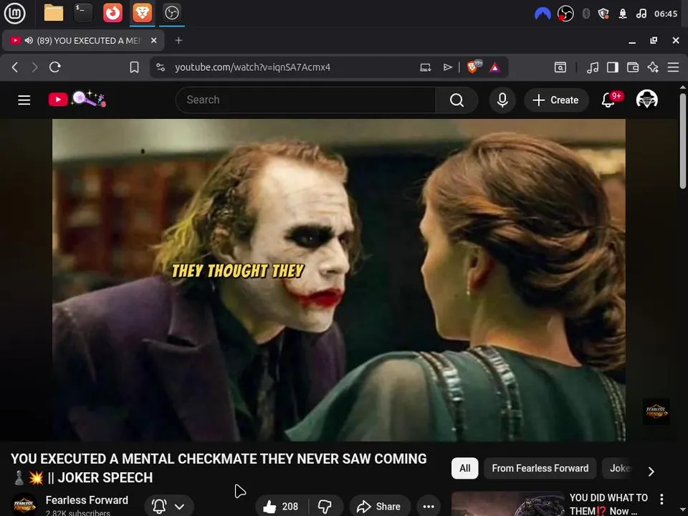Open the Fearless Forward channel avatar
This screenshot has height=516, width=688.
pos(24,505)
